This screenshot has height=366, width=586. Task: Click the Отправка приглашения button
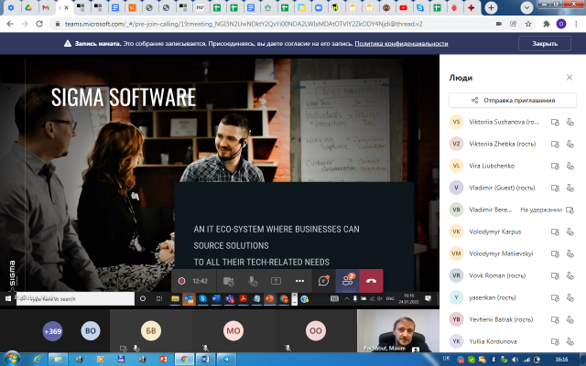coord(513,100)
